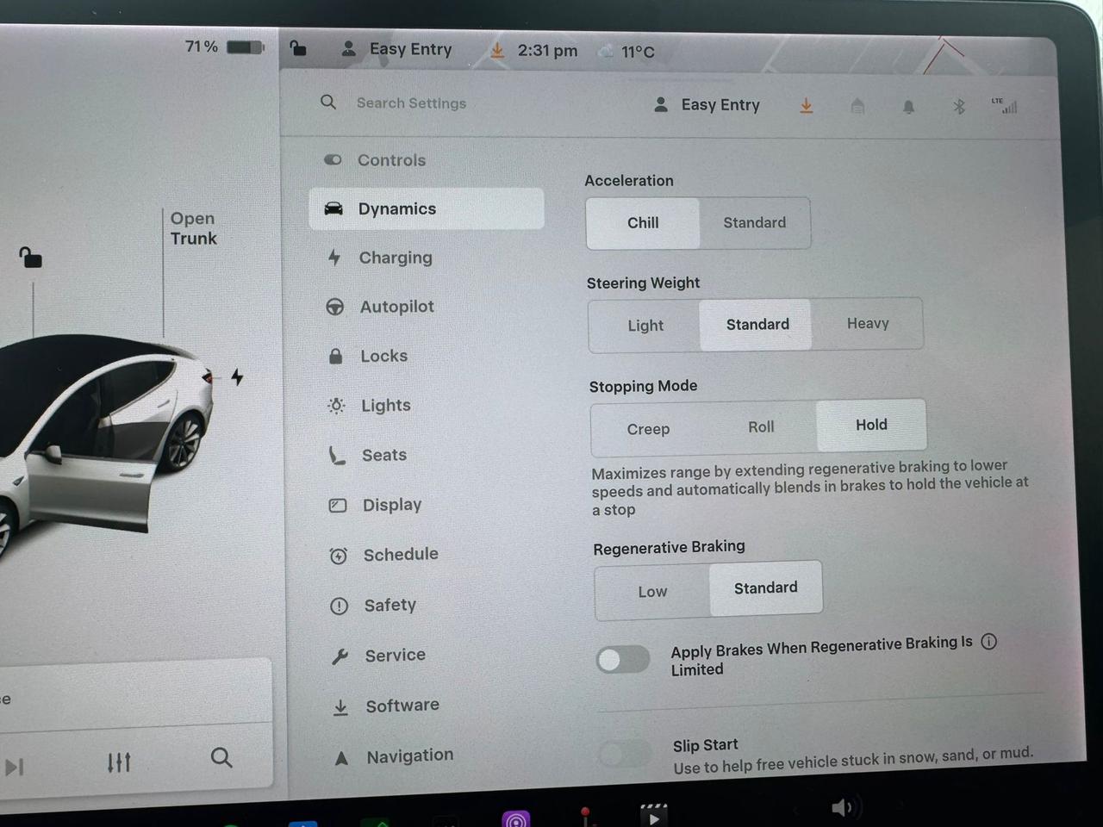
Task: Show the Service settings section
Action: point(434,656)
